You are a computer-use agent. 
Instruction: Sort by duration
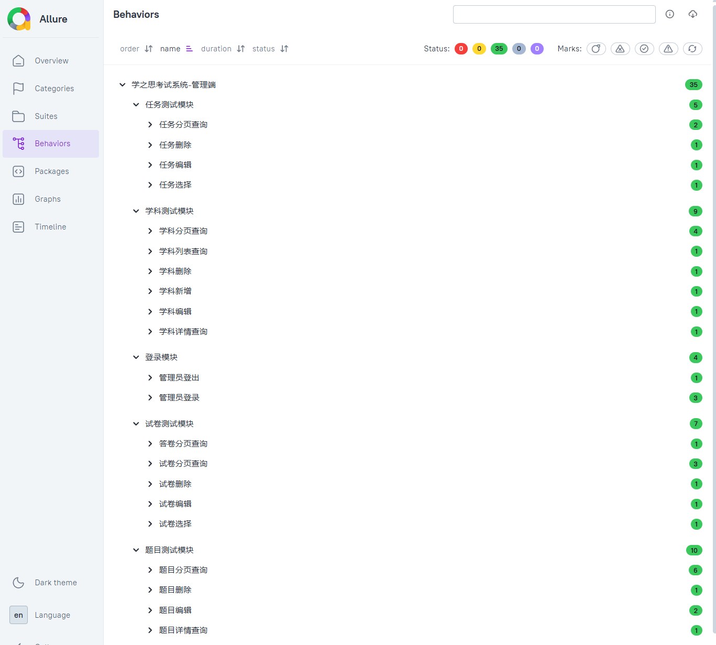pos(223,49)
